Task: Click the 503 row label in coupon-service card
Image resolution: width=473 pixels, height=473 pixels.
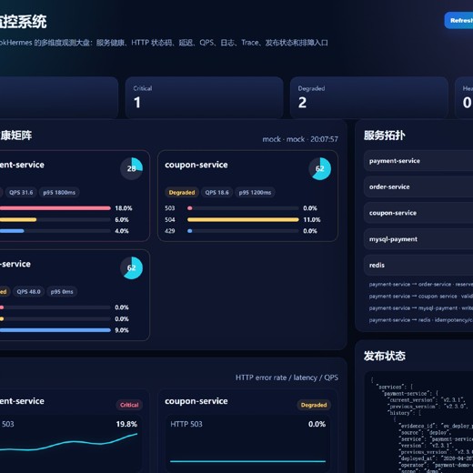Action: (x=170, y=208)
